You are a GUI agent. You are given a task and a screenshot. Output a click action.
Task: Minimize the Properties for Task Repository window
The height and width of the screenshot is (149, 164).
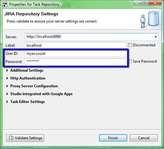point(137,3)
